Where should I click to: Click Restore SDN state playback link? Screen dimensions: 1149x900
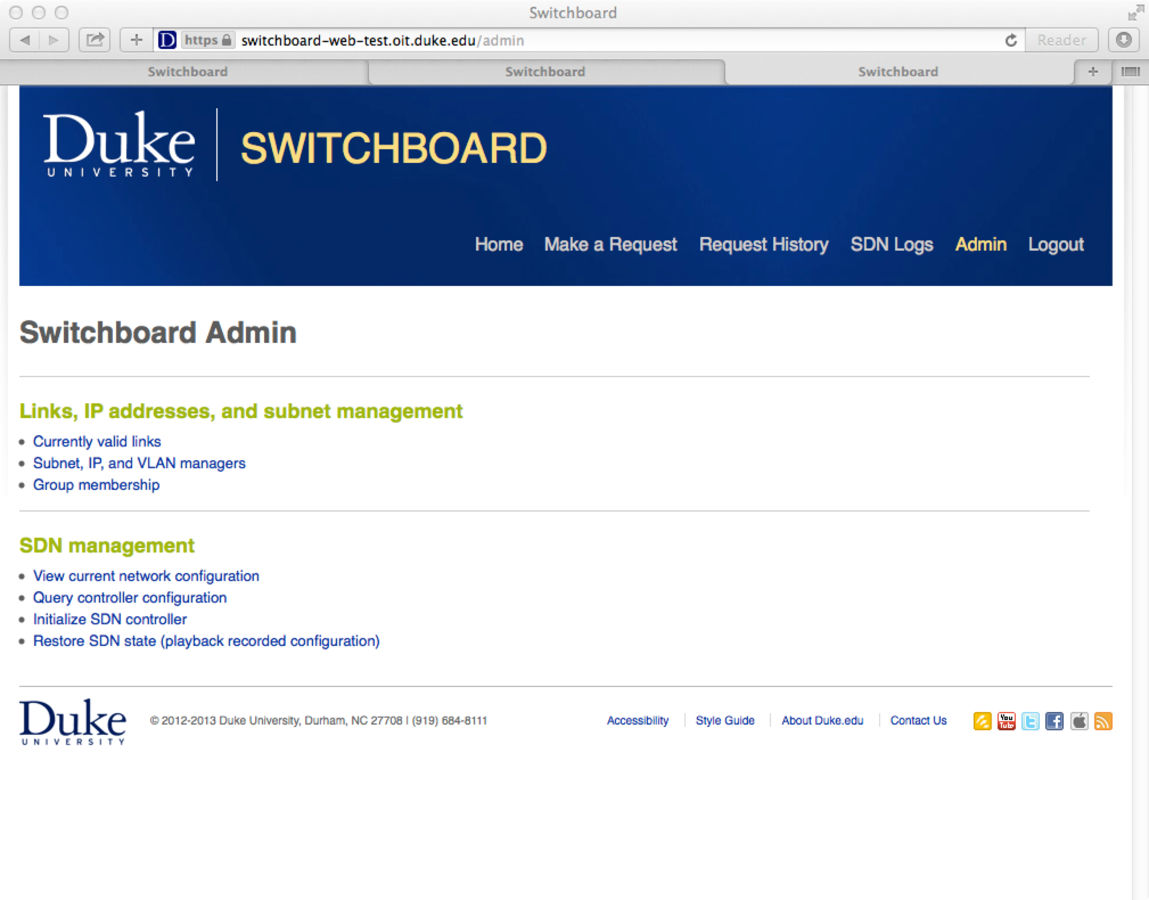click(206, 641)
